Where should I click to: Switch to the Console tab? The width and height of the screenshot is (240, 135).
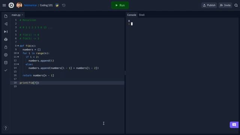(132, 15)
